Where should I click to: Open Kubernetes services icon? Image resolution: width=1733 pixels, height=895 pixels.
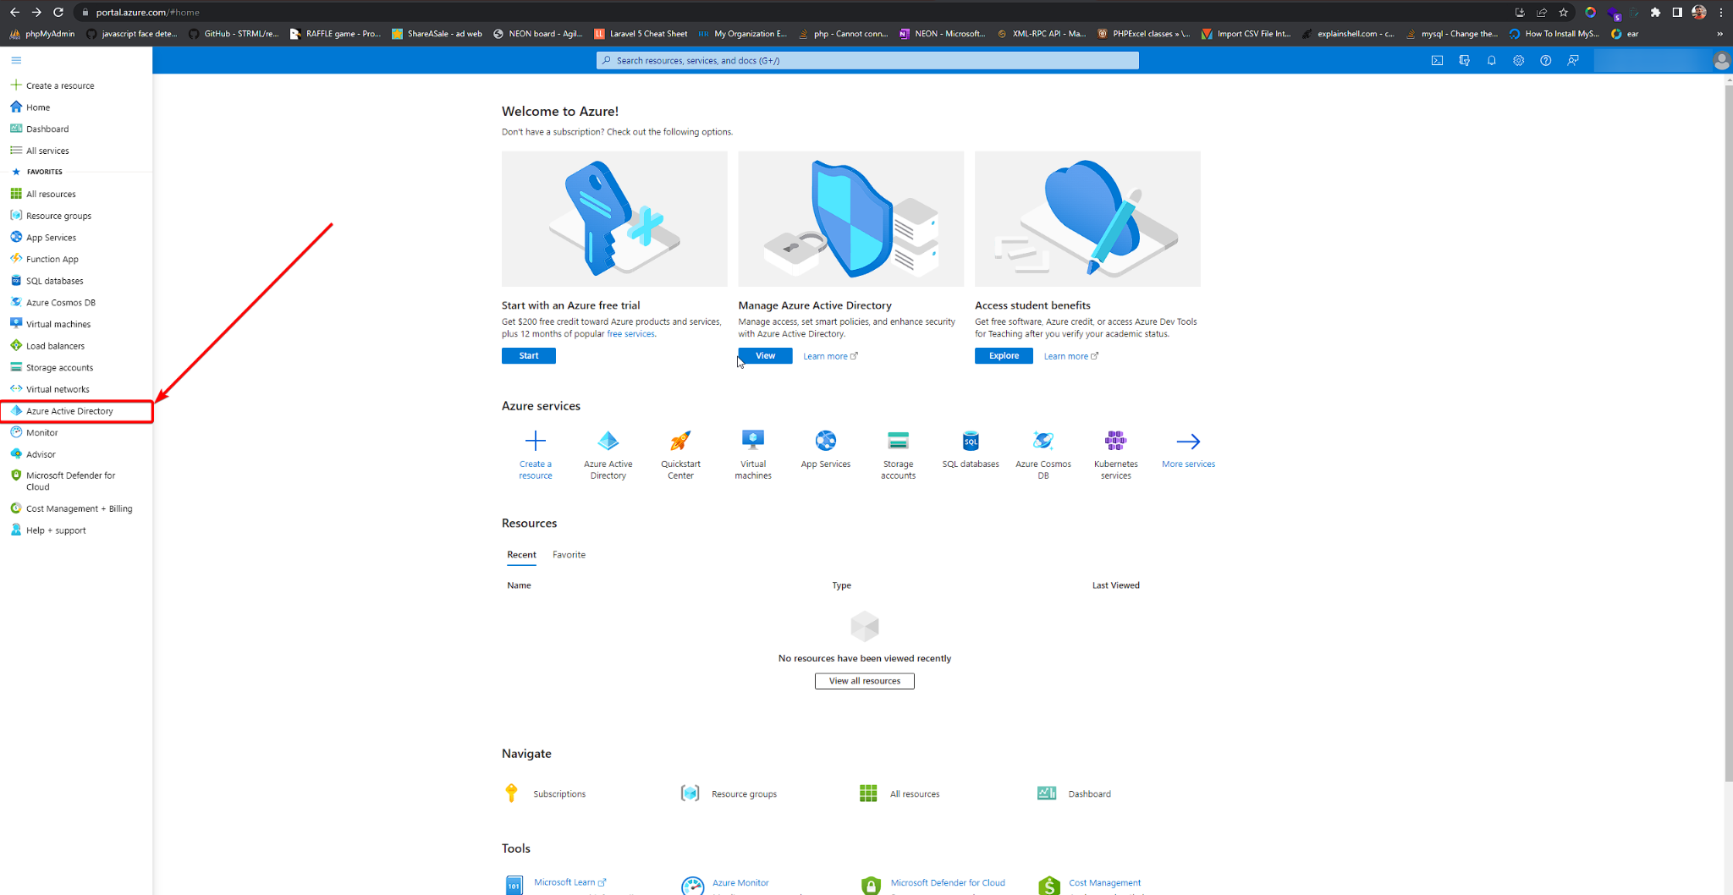point(1115,441)
